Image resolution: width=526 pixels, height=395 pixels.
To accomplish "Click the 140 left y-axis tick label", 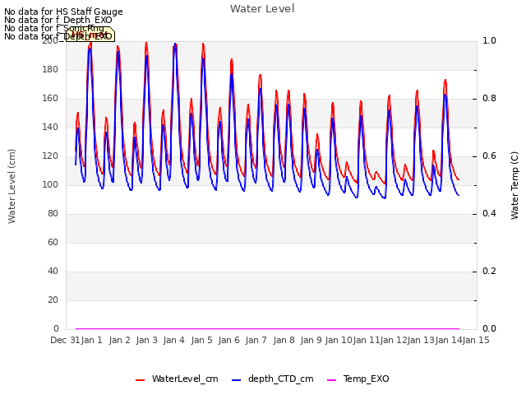I will (x=50, y=128).
